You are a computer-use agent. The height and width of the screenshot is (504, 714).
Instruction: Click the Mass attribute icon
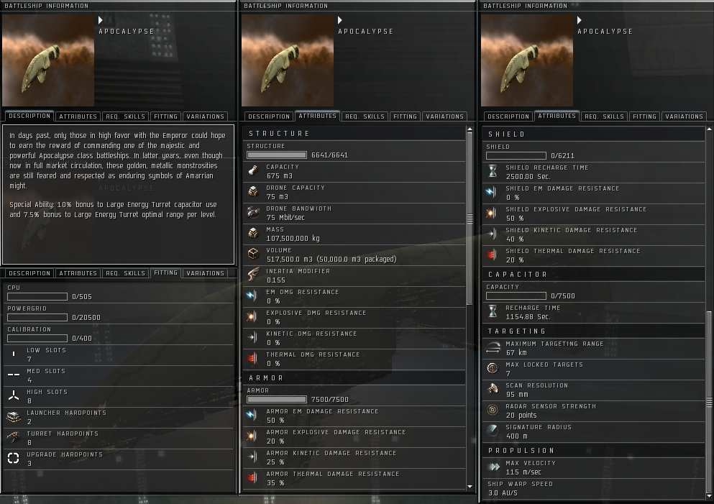click(253, 234)
